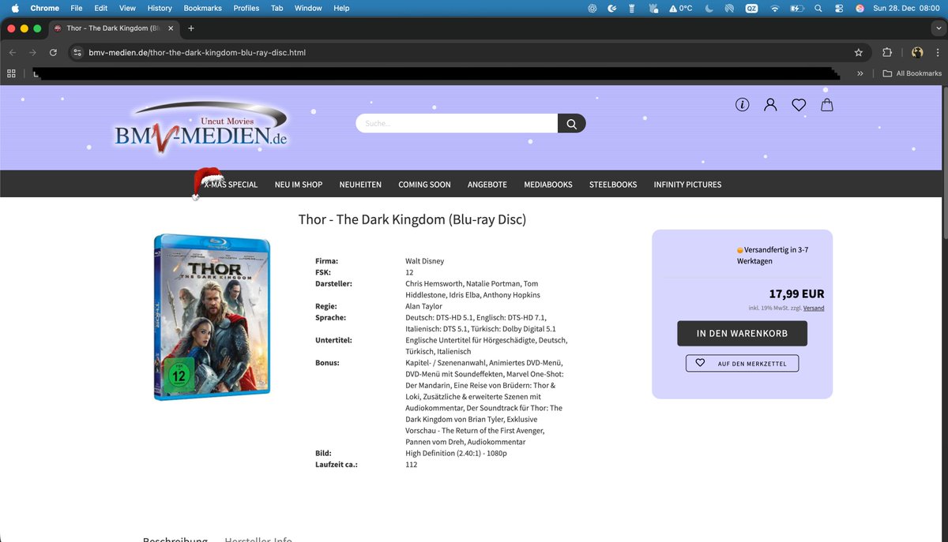The image size is (948, 542).
Task: Click the Thor Blu-ray cover image
Action: pyautogui.click(x=212, y=317)
